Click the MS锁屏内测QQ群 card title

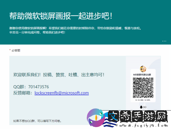coord(142,75)
